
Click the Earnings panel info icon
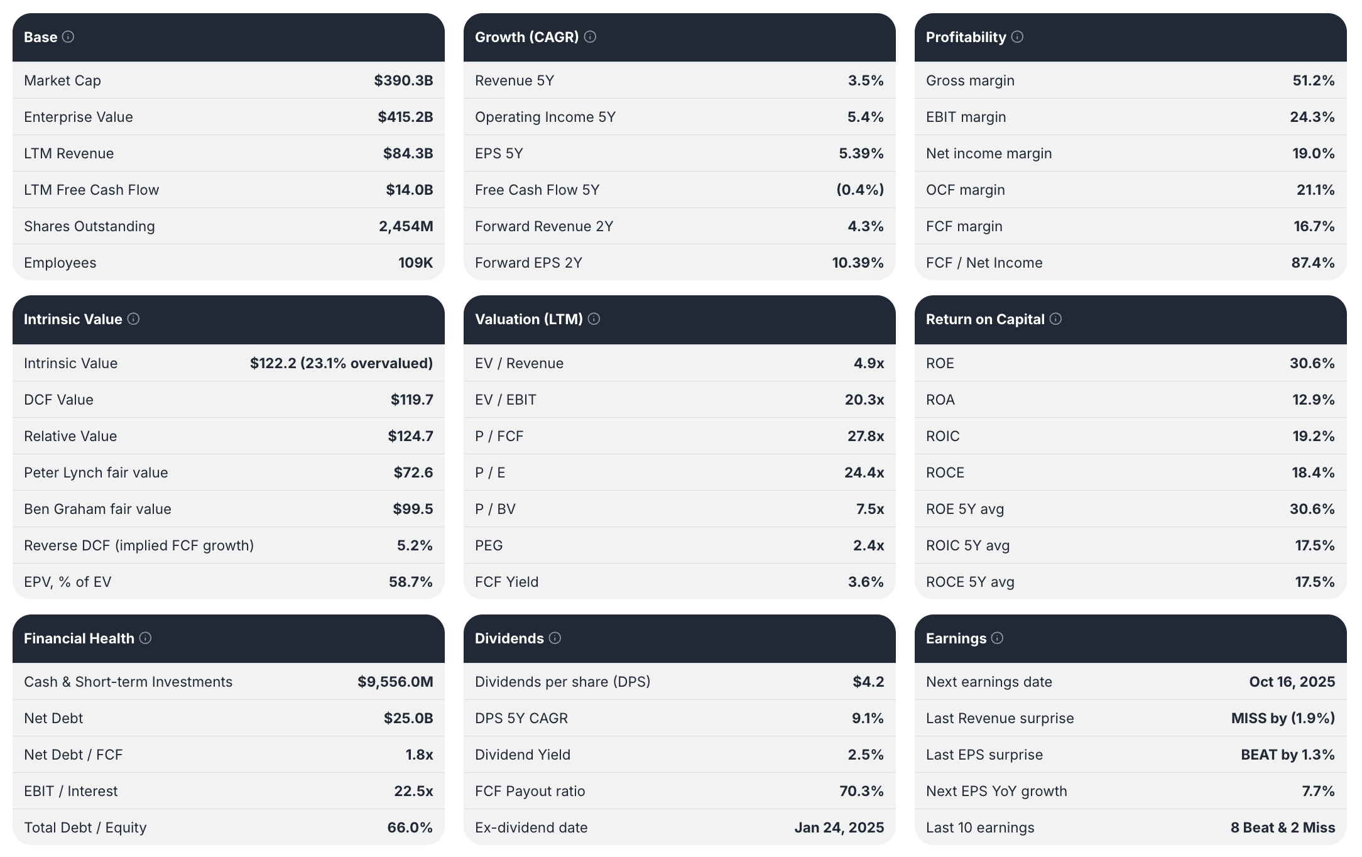tap(998, 638)
